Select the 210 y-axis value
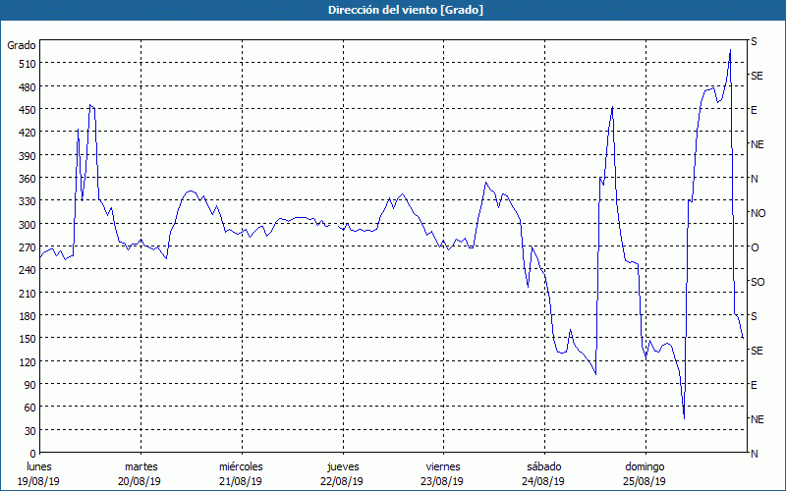This screenshot has height=491, width=786. (x=28, y=293)
